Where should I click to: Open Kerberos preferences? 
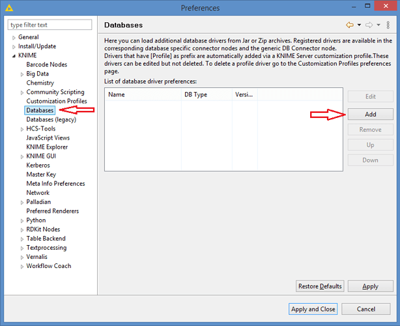[38, 165]
